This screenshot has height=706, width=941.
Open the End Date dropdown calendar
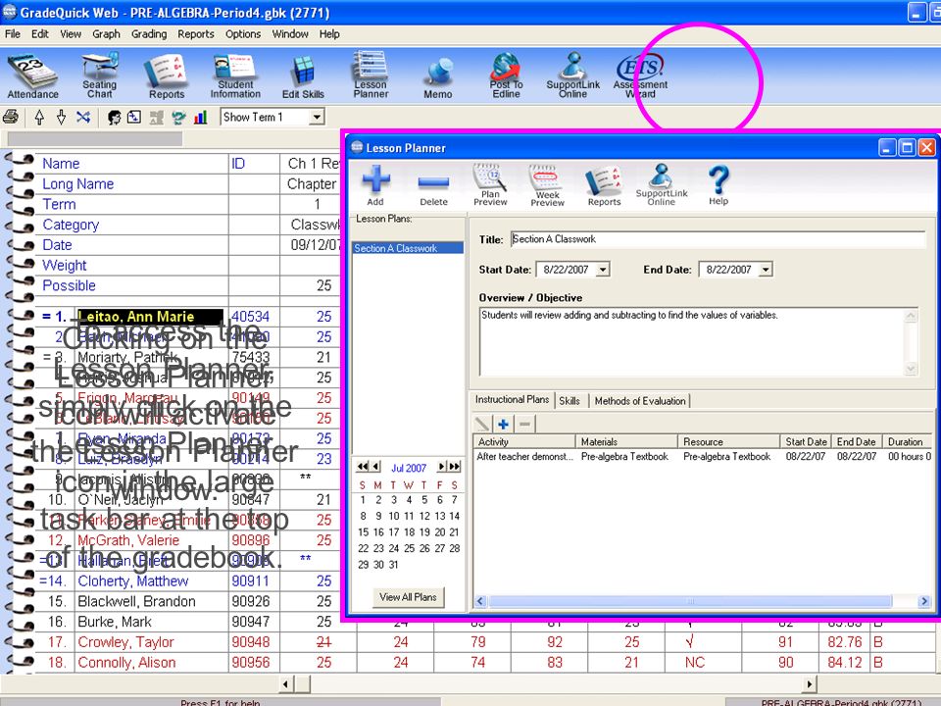766,270
